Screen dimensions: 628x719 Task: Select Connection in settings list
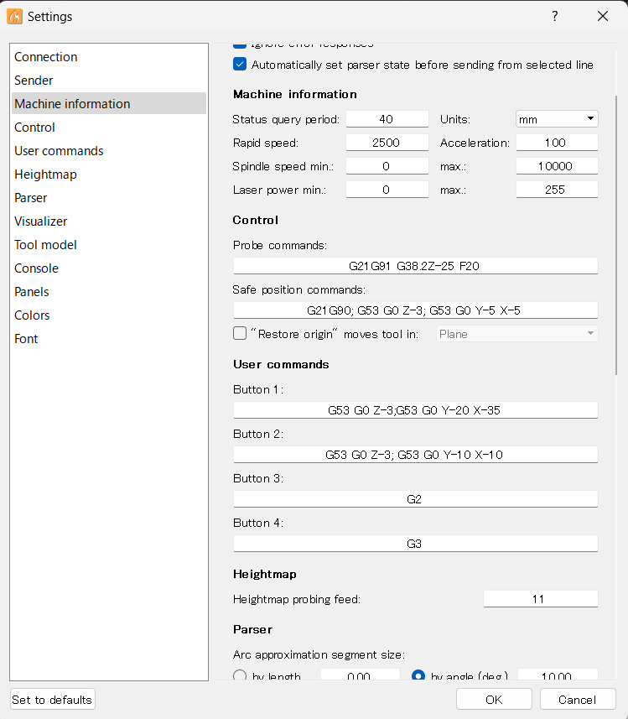pyautogui.click(x=46, y=57)
